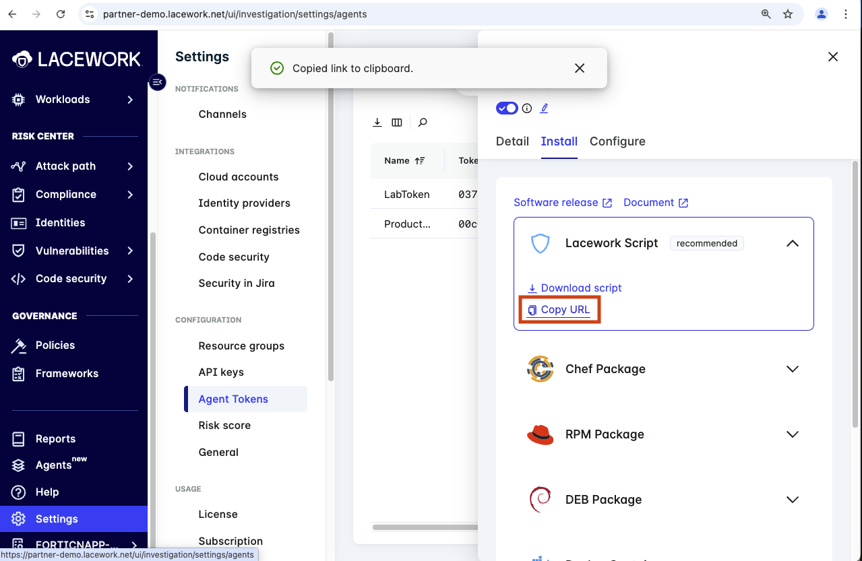Screen dimensions: 862x561
Task: Open site info icon in address bar
Action: coord(90,13)
